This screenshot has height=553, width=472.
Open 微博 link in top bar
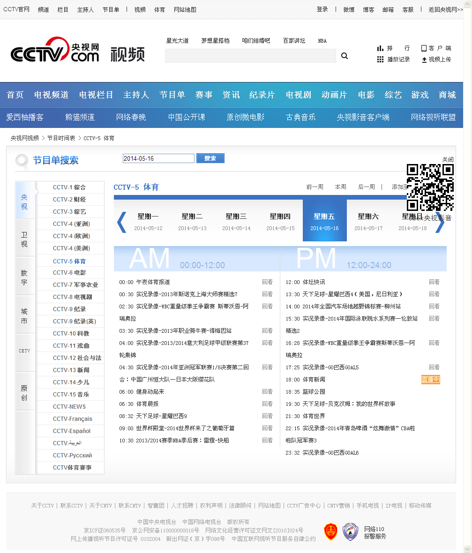point(349,9)
